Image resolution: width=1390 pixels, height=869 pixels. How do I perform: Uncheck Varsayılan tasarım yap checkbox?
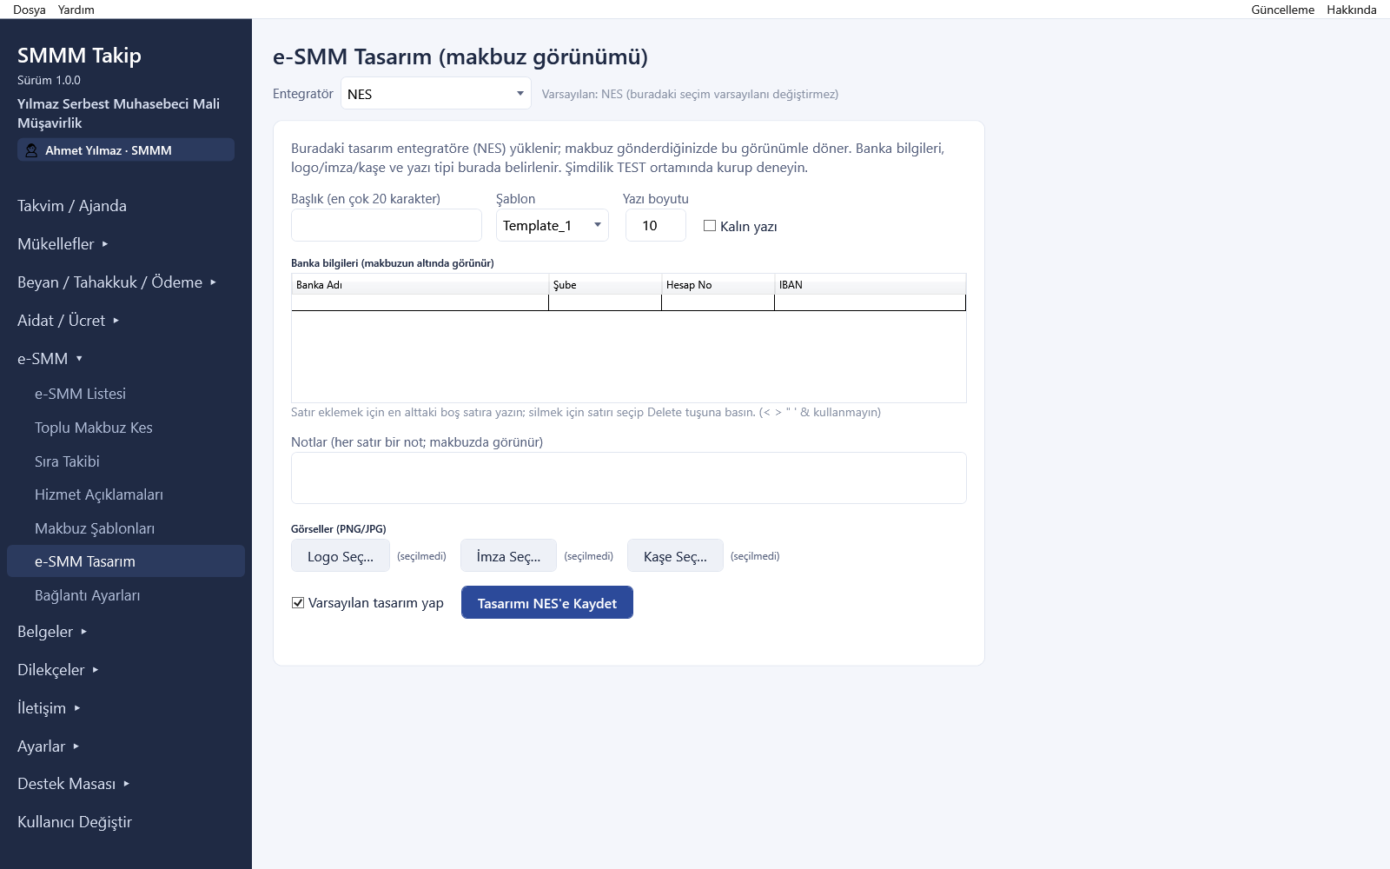(x=298, y=603)
